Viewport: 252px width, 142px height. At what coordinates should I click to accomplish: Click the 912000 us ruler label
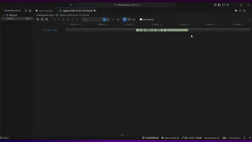click(x=157, y=24)
